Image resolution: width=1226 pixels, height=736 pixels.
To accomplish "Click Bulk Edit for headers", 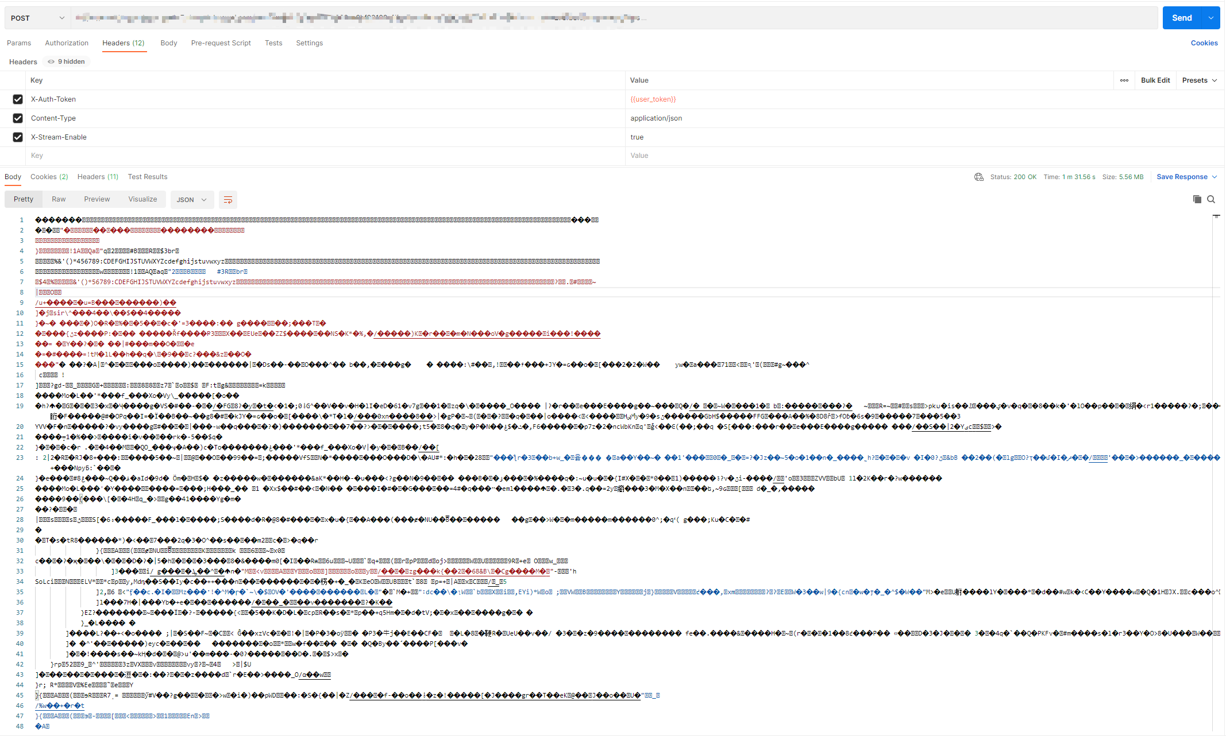I will [1155, 80].
